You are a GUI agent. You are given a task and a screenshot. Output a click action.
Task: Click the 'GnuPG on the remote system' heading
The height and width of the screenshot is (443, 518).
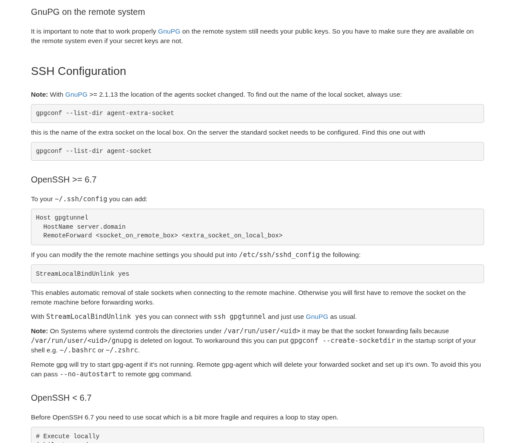tap(88, 12)
